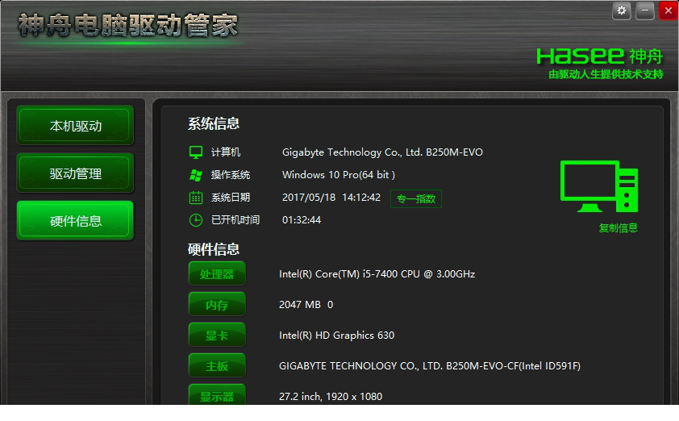Click the large green desktop computer icon
Screen dimensions: 679x421
[599, 186]
